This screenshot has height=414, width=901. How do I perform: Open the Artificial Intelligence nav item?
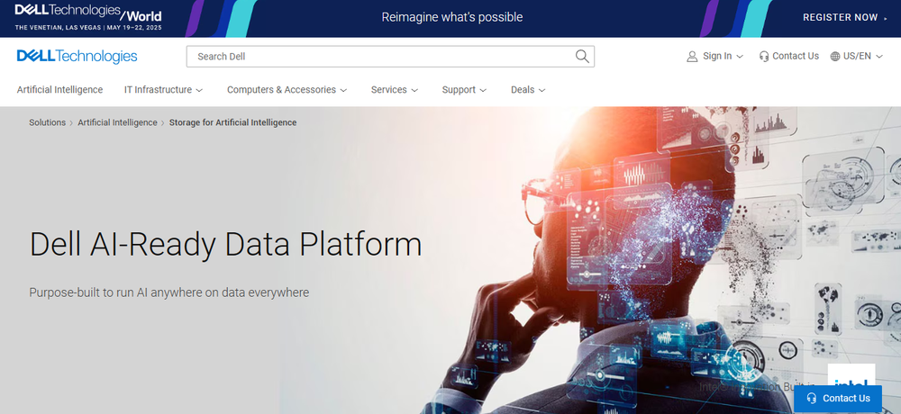(59, 90)
